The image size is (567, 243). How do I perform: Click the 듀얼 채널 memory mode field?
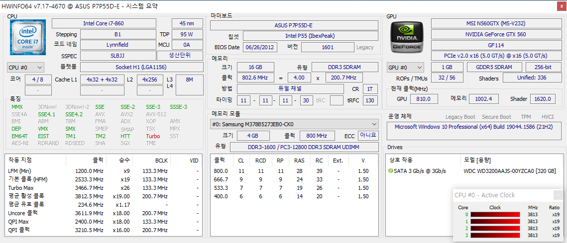[x=290, y=89]
